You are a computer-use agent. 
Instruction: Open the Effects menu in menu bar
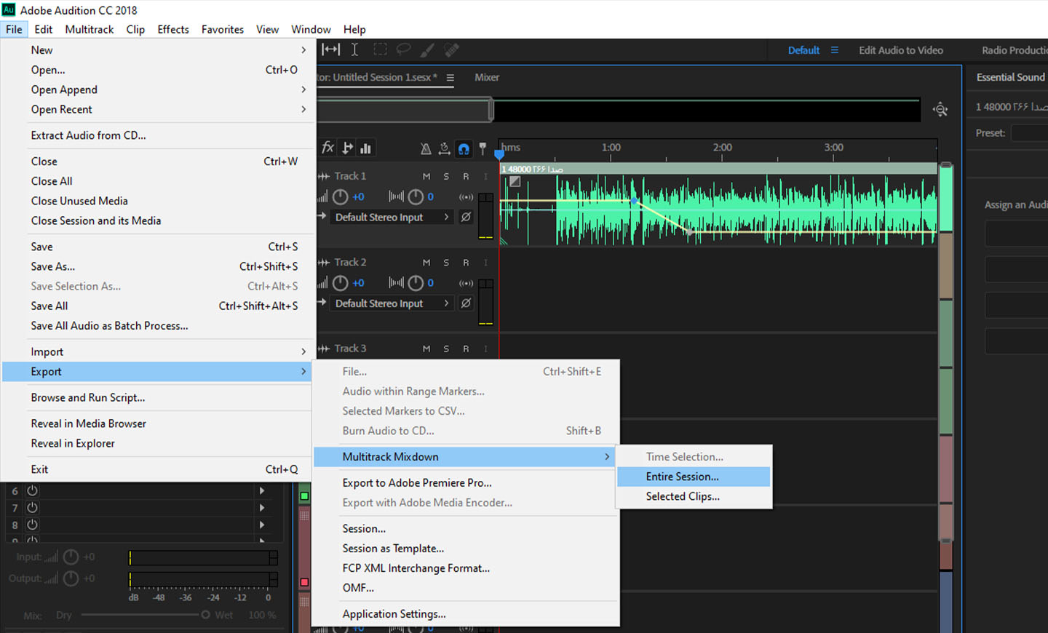[x=173, y=29]
